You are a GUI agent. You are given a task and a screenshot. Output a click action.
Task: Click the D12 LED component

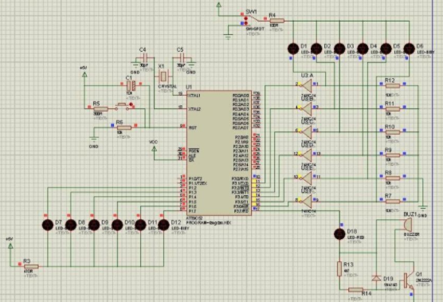point(163,225)
